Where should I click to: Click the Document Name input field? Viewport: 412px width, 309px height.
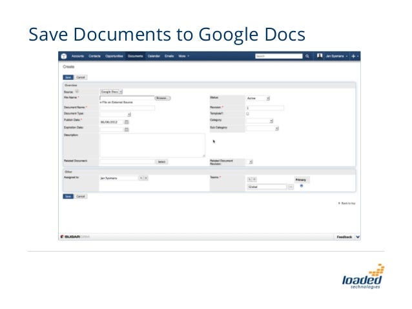click(127, 108)
